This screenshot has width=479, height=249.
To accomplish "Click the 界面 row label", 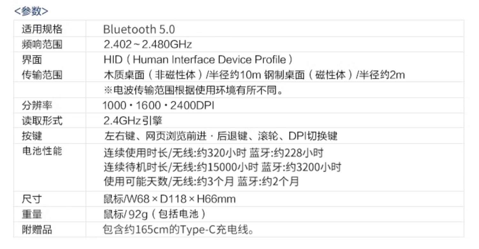I will pos(32,60).
